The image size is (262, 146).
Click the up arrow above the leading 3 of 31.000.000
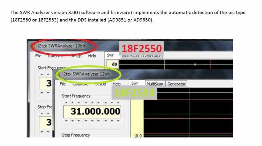point(72,102)
